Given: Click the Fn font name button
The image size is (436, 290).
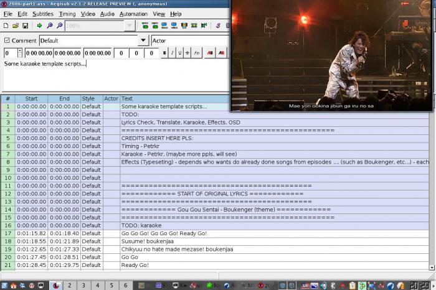Looking at the screenshot, I should click(x=197, y=53).
